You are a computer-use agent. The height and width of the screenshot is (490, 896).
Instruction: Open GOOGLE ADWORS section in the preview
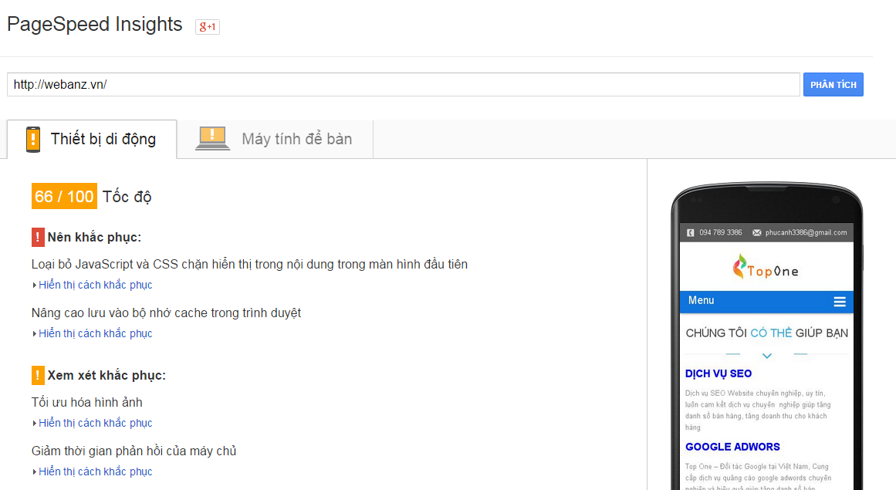[x=732, y=447]
